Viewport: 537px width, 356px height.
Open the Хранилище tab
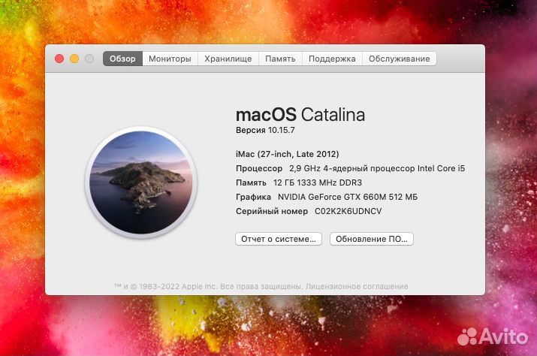click(x=228, y=59)
